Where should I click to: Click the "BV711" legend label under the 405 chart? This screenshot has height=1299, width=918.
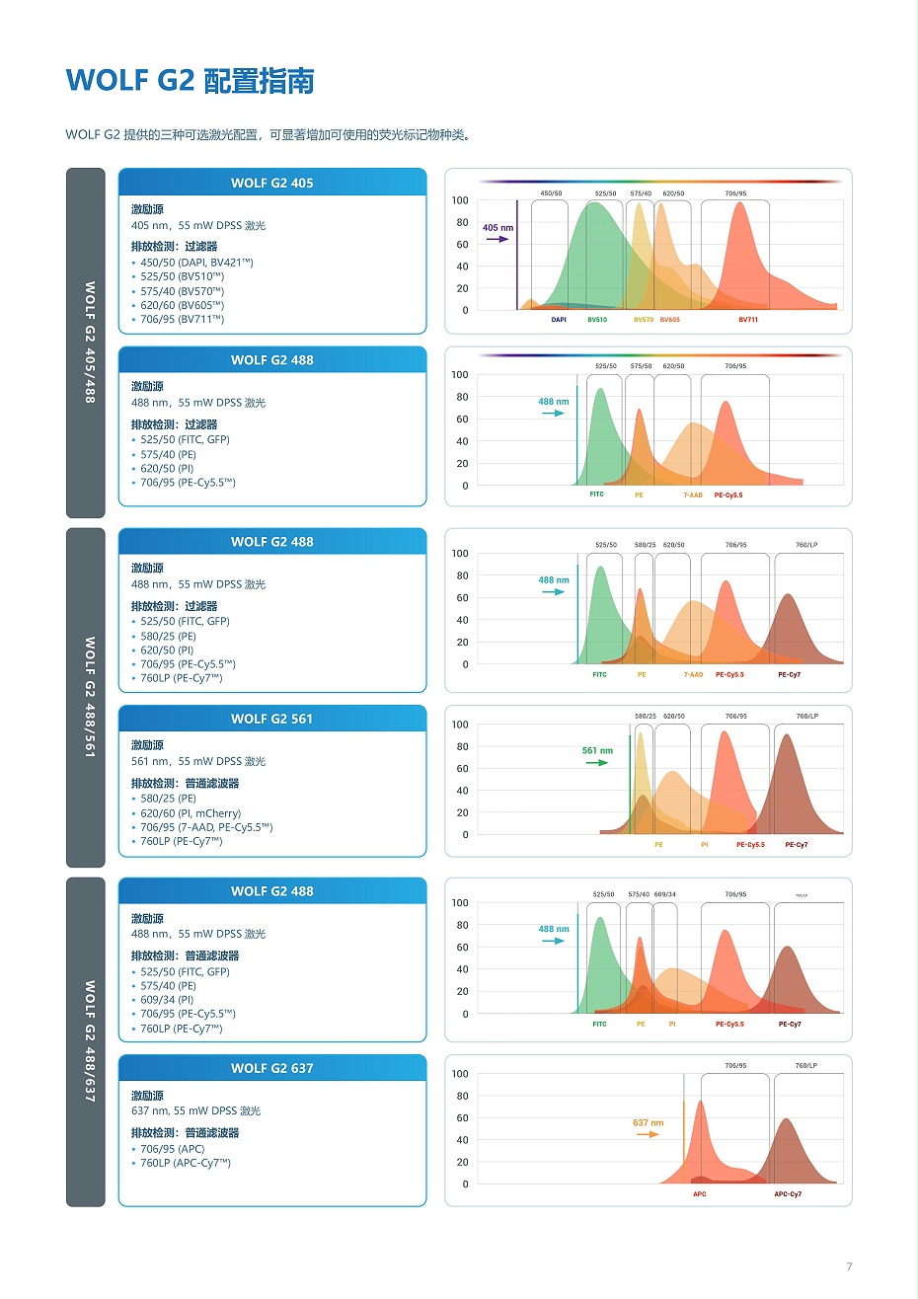click(748, 320)
